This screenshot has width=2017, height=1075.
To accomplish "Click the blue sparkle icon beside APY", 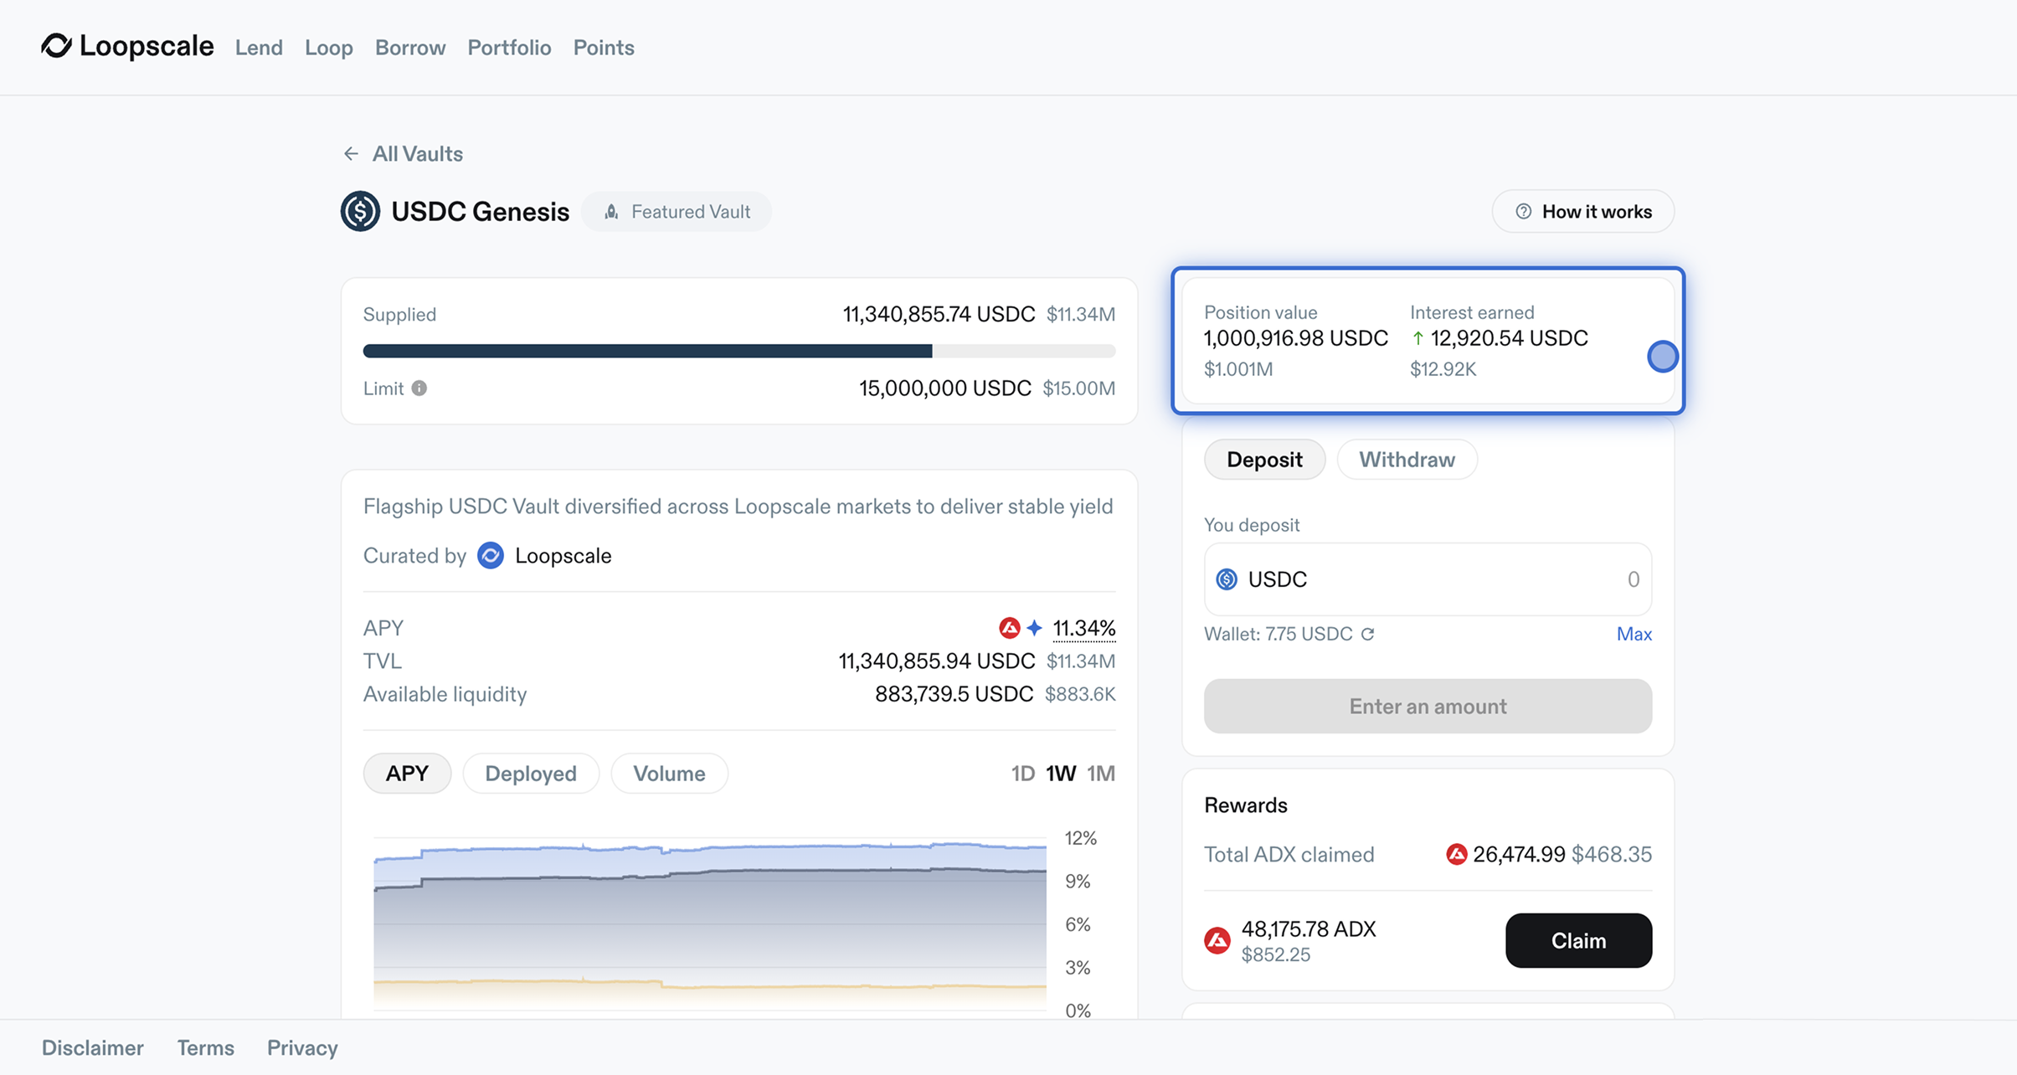I will (1035, 628).
